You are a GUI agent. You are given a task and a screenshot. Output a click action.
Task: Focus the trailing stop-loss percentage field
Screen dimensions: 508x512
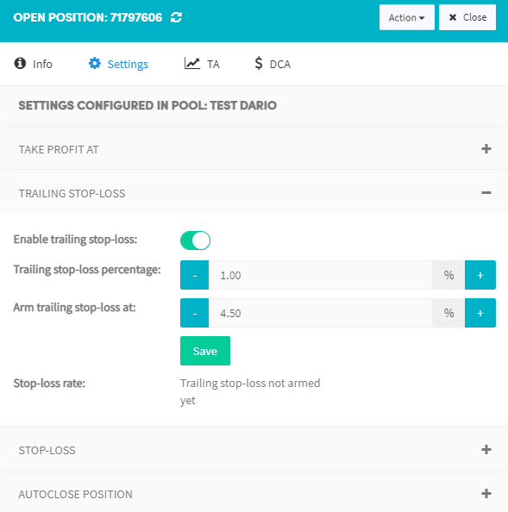pos(321,275)
